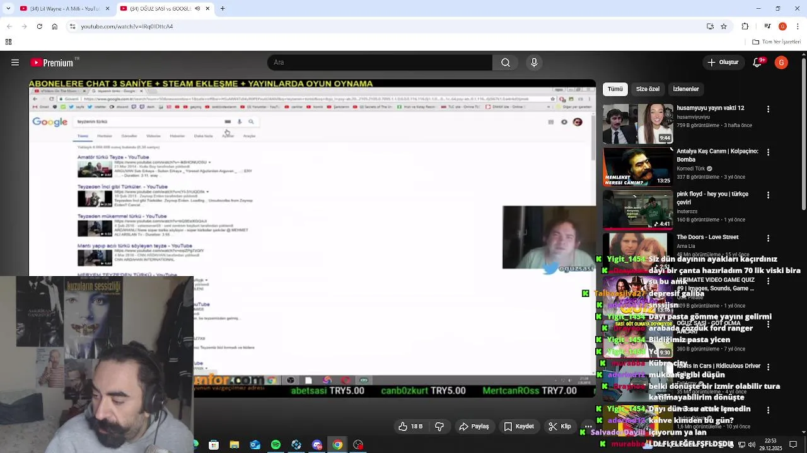Open the browser extensions puzzle icon
The width and height of the screenshot is (807, 453).
pos(745,26)
